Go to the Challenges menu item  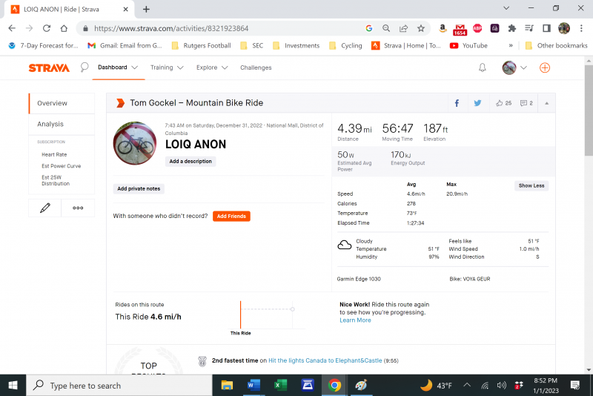[x=256, y=67]
